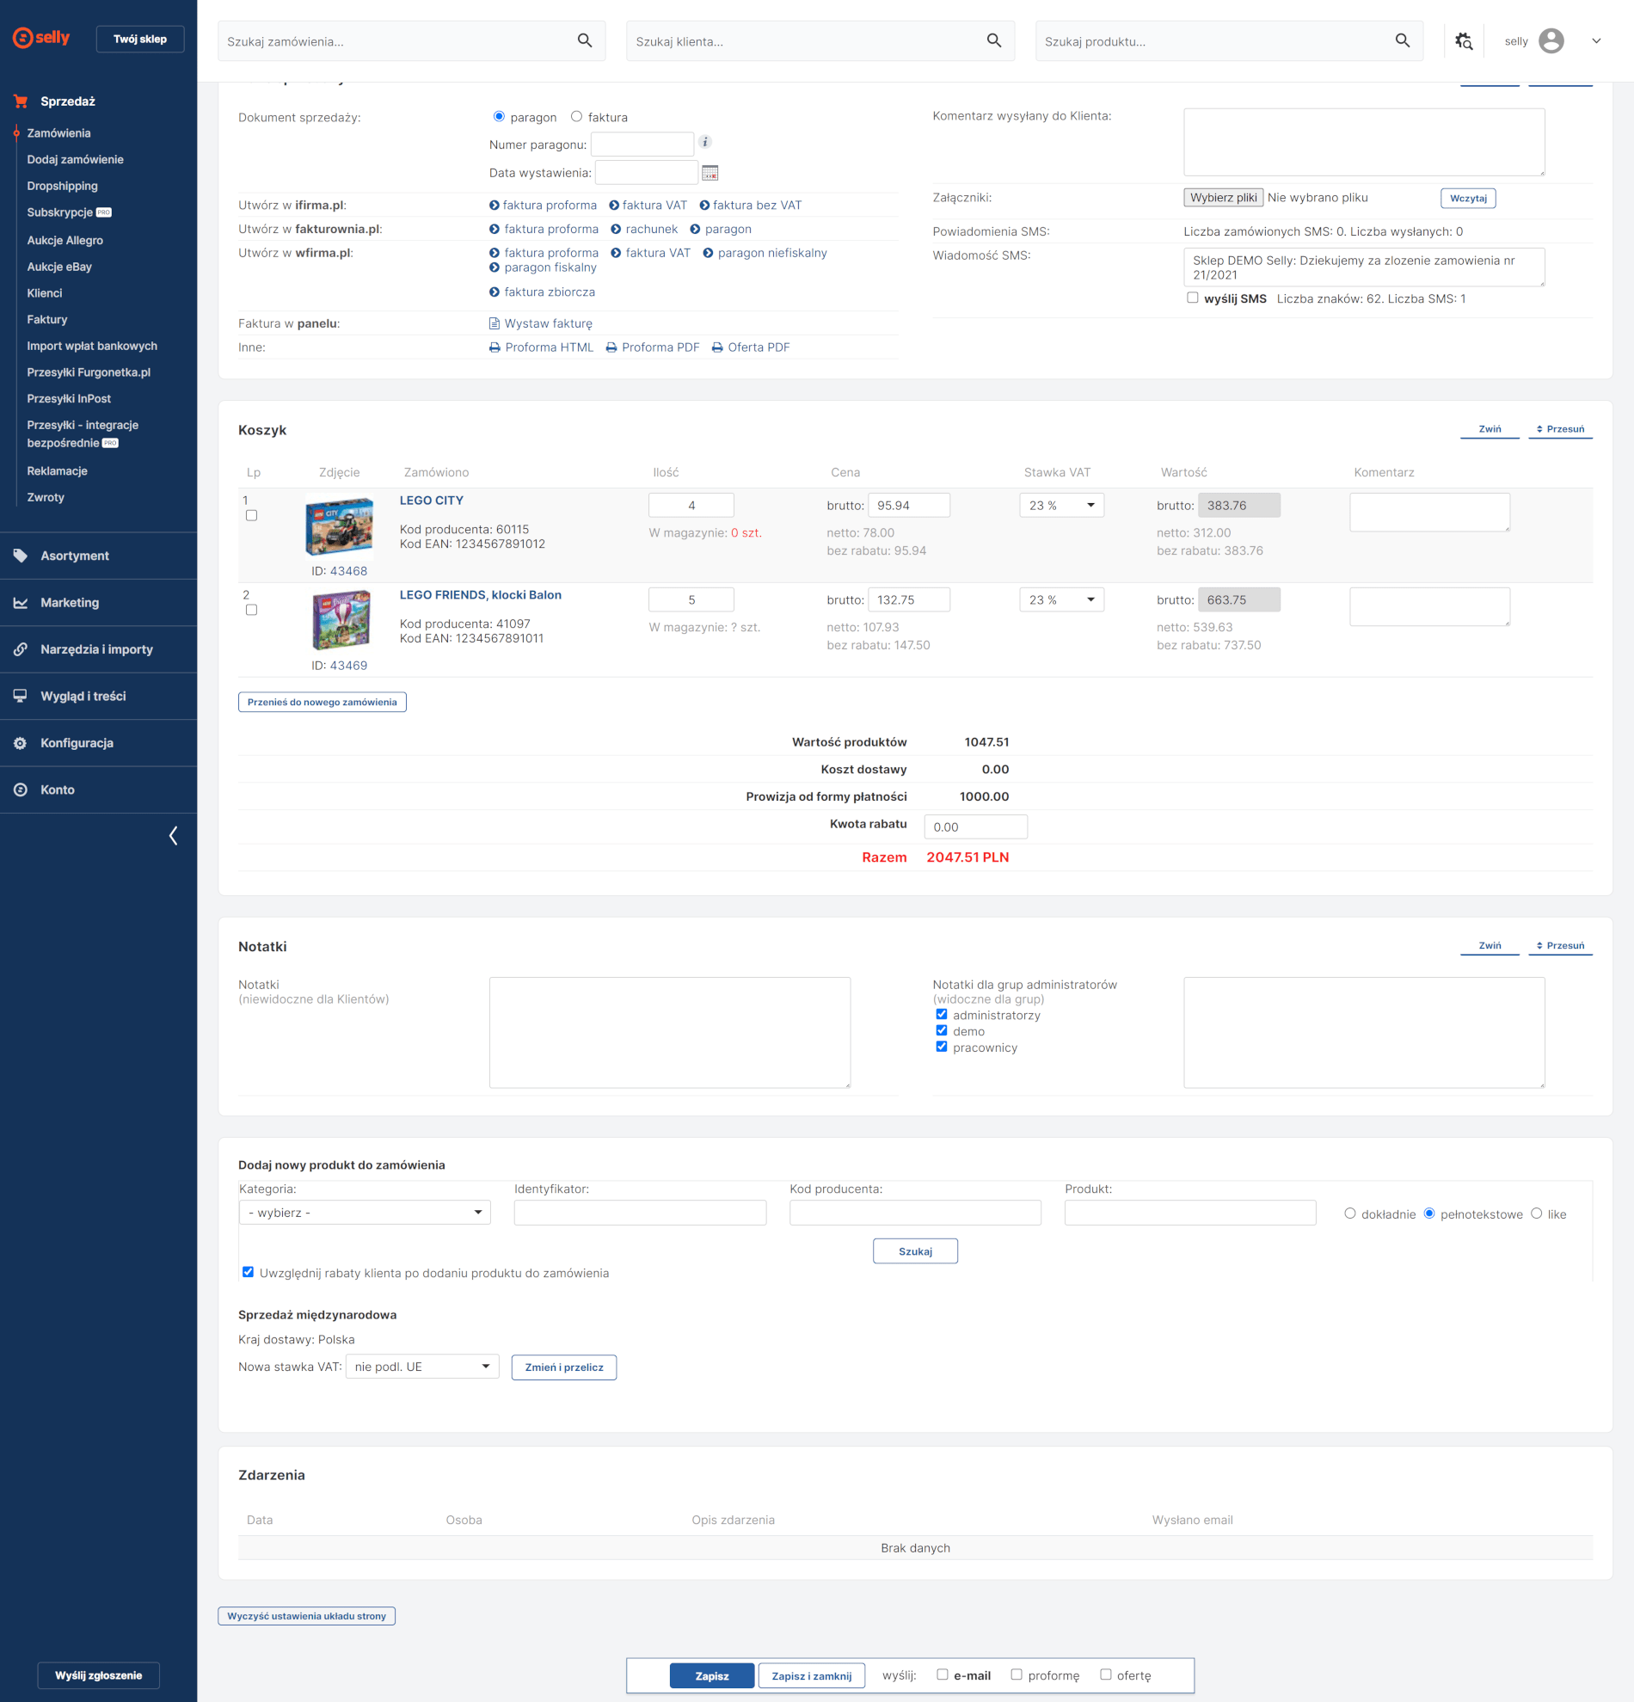This screenshot has height=1702, width=1634.
Task: Click the Asortyment tag icon
Action: (21, 556)
